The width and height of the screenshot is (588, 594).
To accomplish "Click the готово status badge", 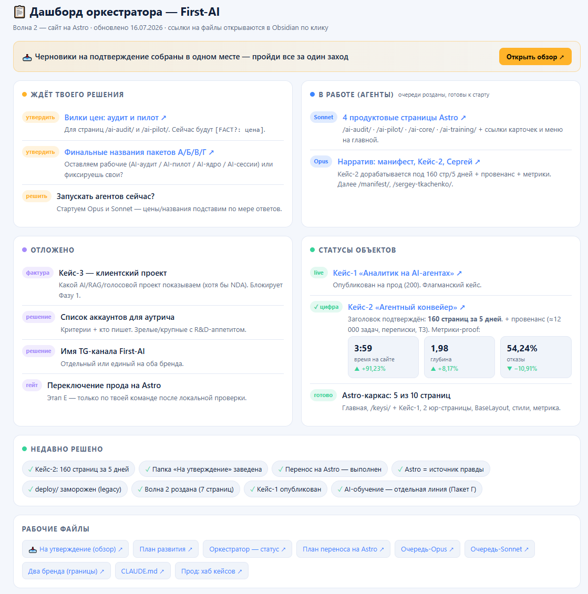I will [323, 395].
